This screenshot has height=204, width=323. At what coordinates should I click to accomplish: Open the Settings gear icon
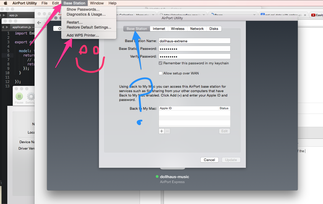[31, 96]
